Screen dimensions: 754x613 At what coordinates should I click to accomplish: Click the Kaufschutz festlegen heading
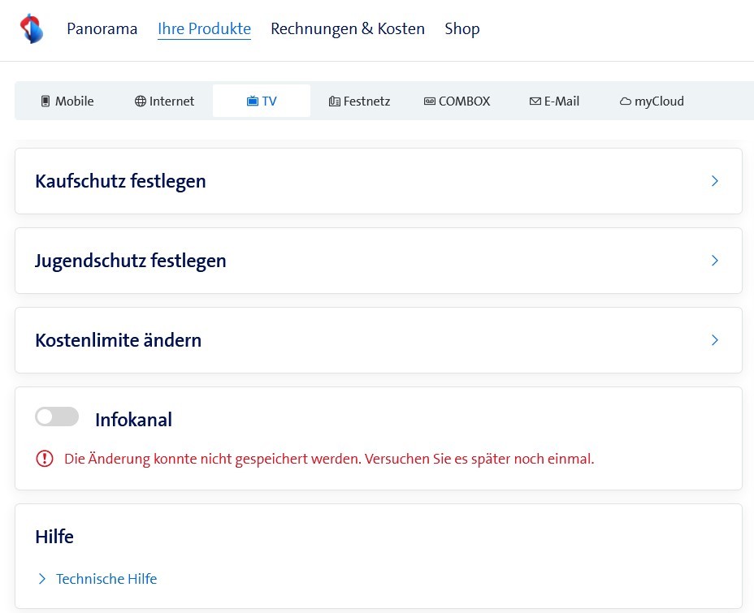coord(120,181)
